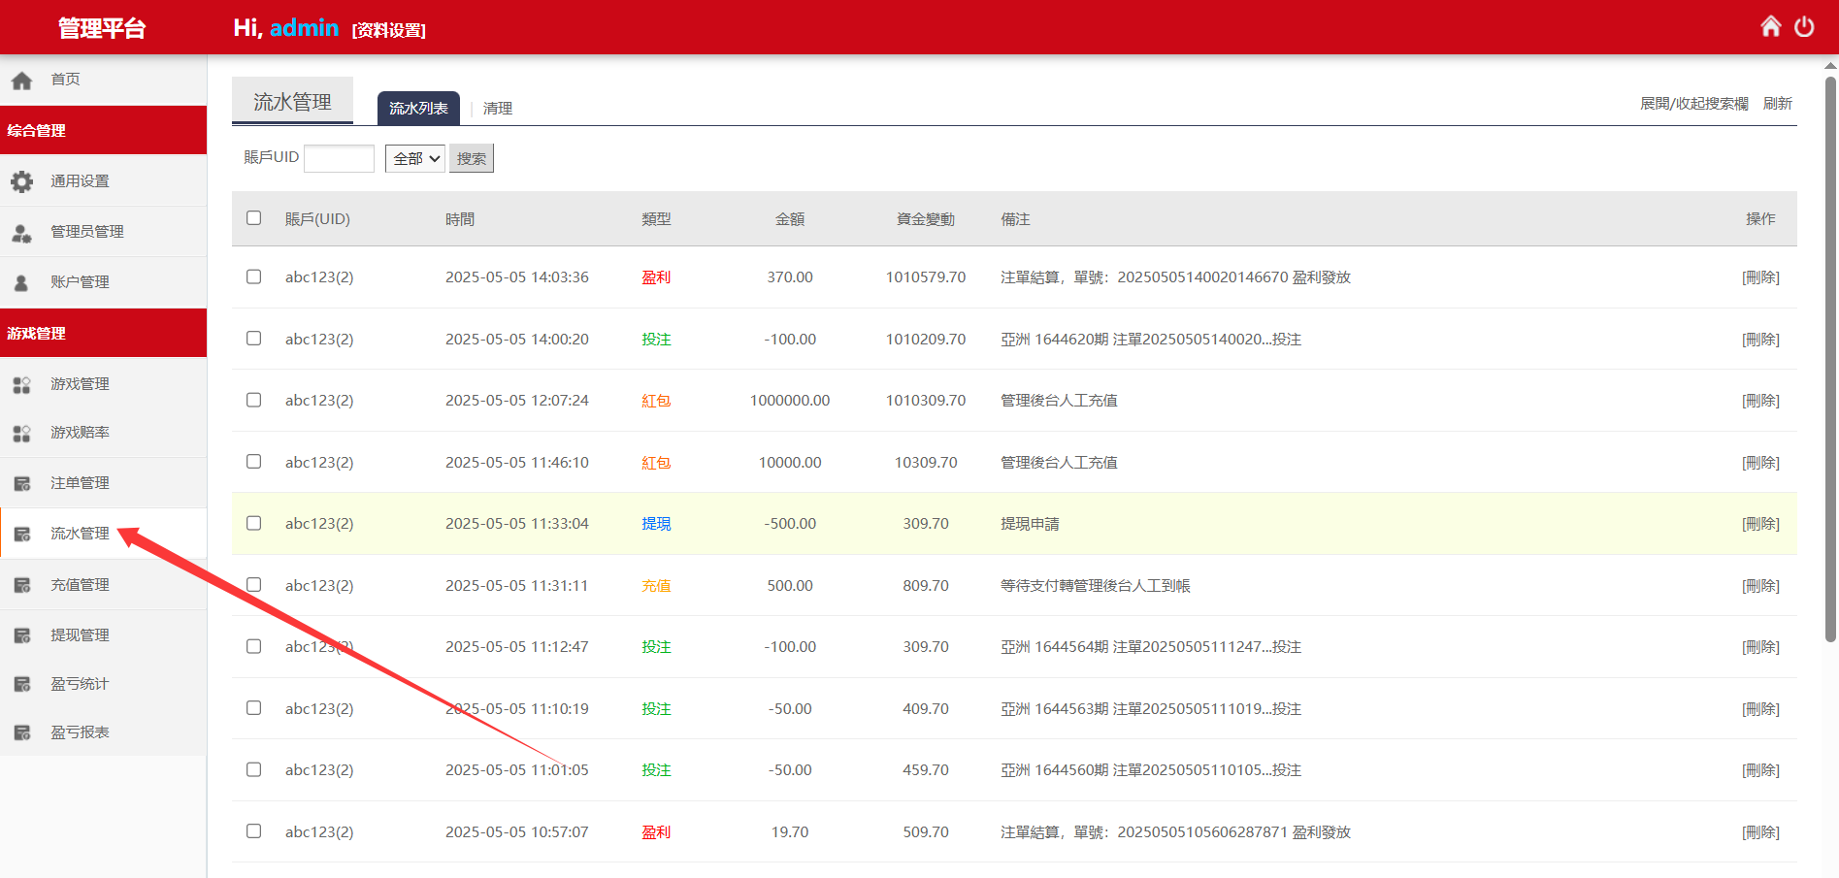
Task: Check the row dated 2025-05-05 14:03:36
Action: 254,276
